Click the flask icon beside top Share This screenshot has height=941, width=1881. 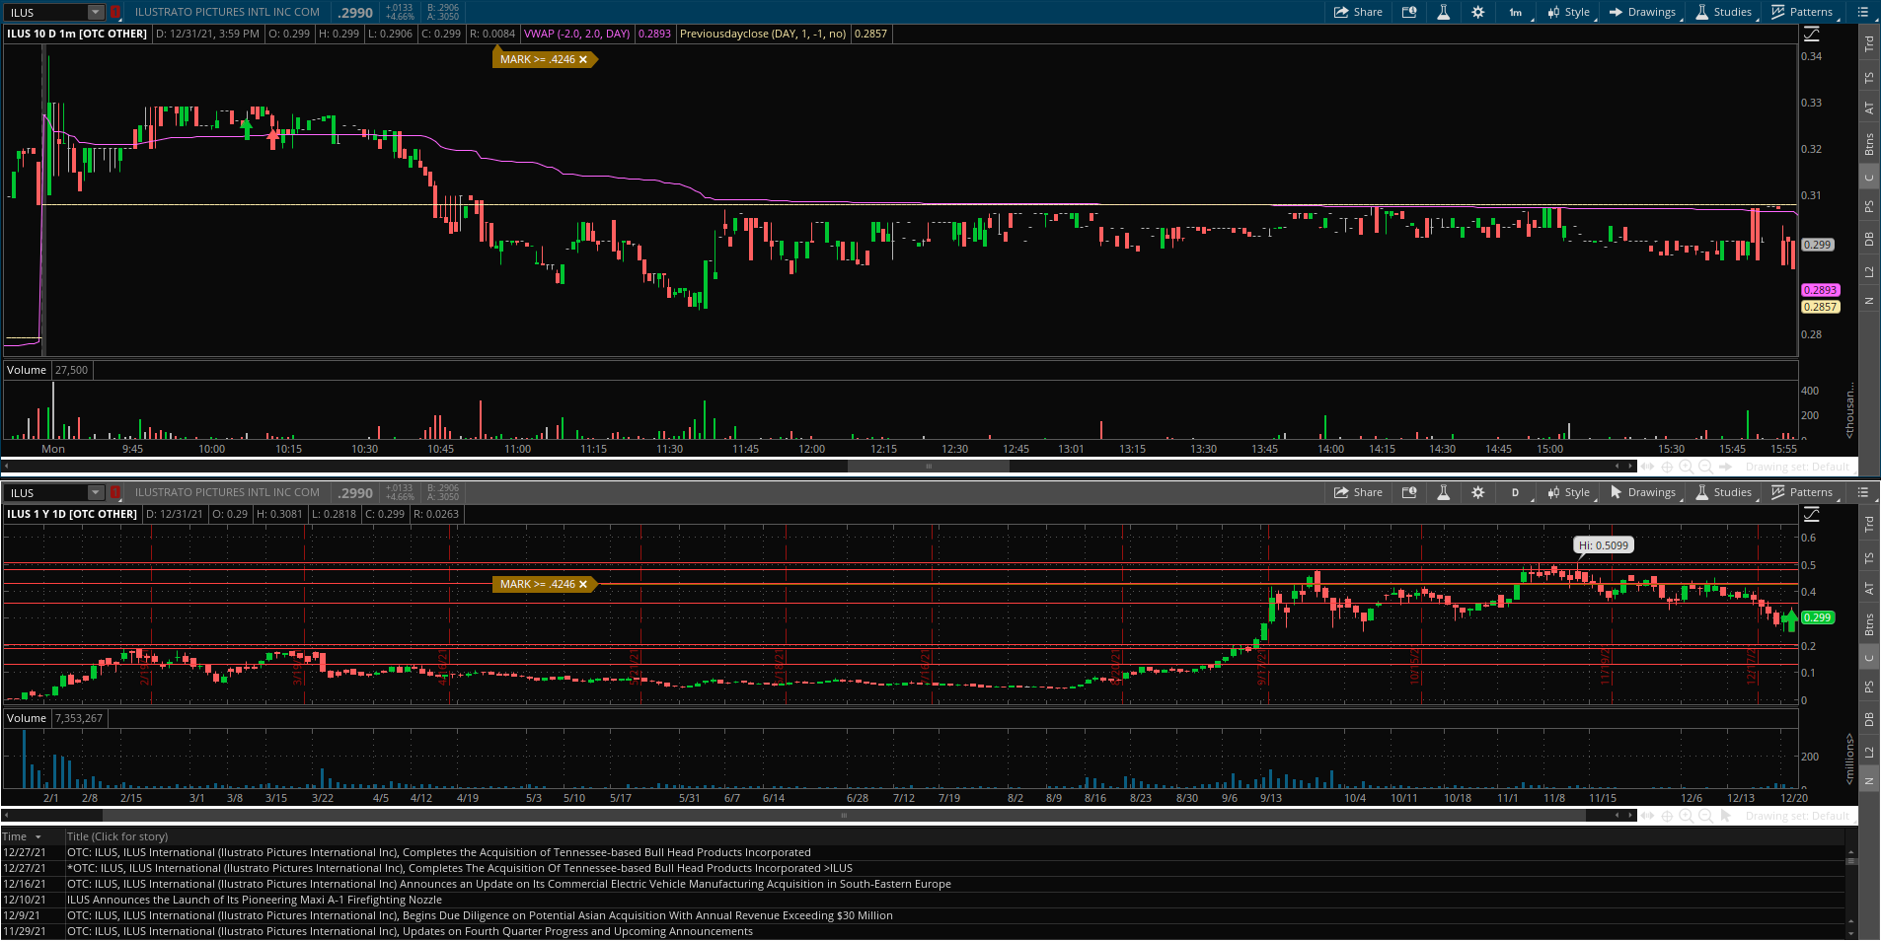tap(1443, 13)
